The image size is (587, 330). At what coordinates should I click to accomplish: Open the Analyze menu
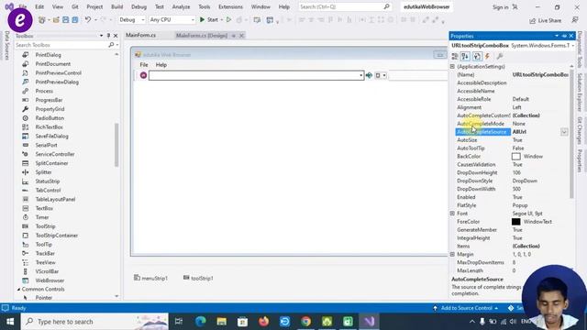pyautogui.click(x=182, y=6)
